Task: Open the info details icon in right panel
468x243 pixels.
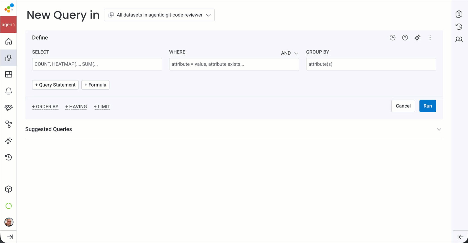Action: click(459, 14)
